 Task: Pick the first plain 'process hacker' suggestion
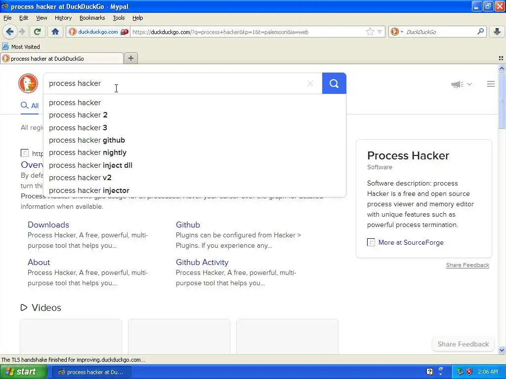tap(195, 103)
